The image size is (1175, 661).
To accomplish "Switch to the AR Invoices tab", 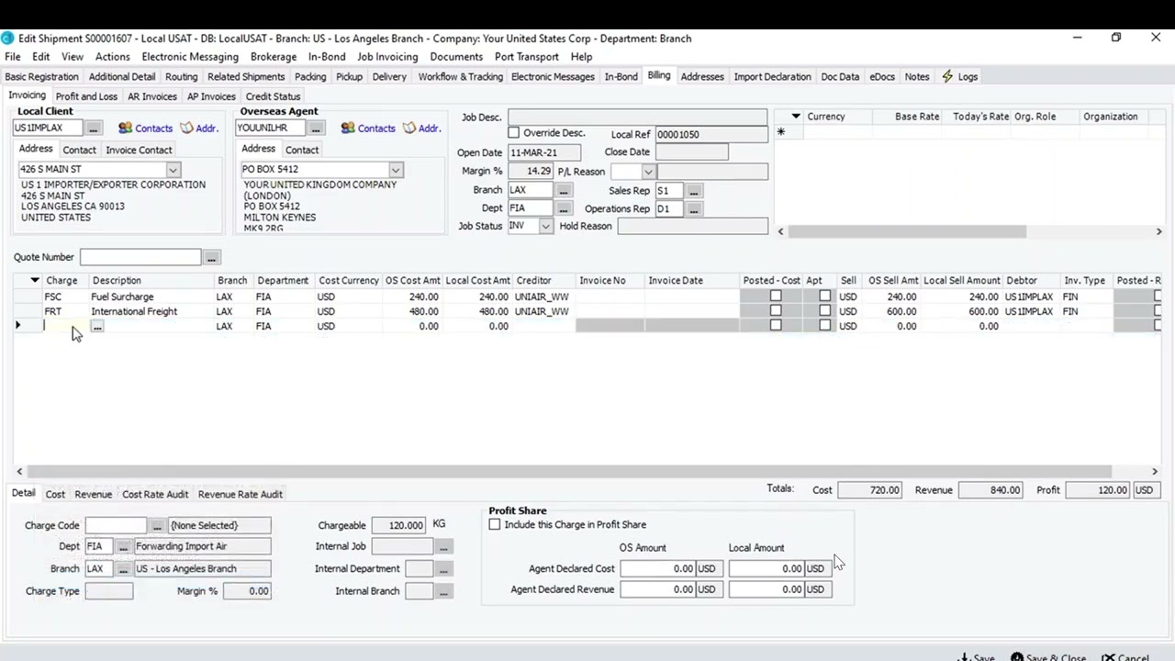I will pos(152,96).
